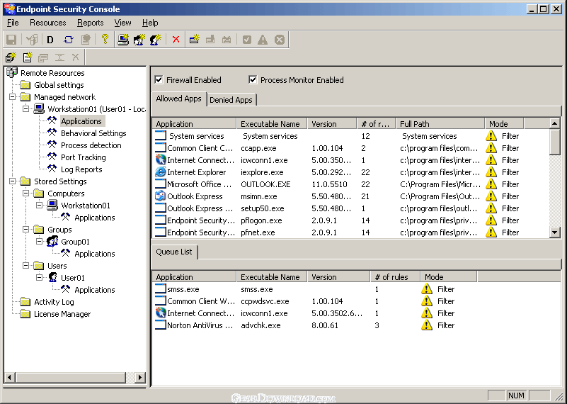Viewport: 567px width, 404px height.
Task: Toggle the Process Monitor Enabled checkbox
Action: (x=253, y=79)
